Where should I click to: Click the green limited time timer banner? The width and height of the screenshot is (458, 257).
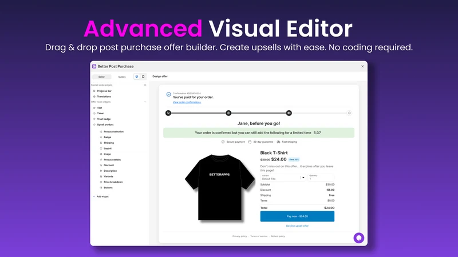coord(259,132)
